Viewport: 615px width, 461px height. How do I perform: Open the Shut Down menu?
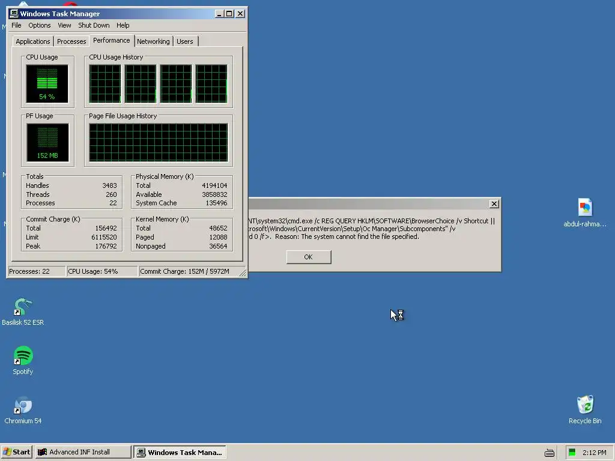(x=94, y=25)
